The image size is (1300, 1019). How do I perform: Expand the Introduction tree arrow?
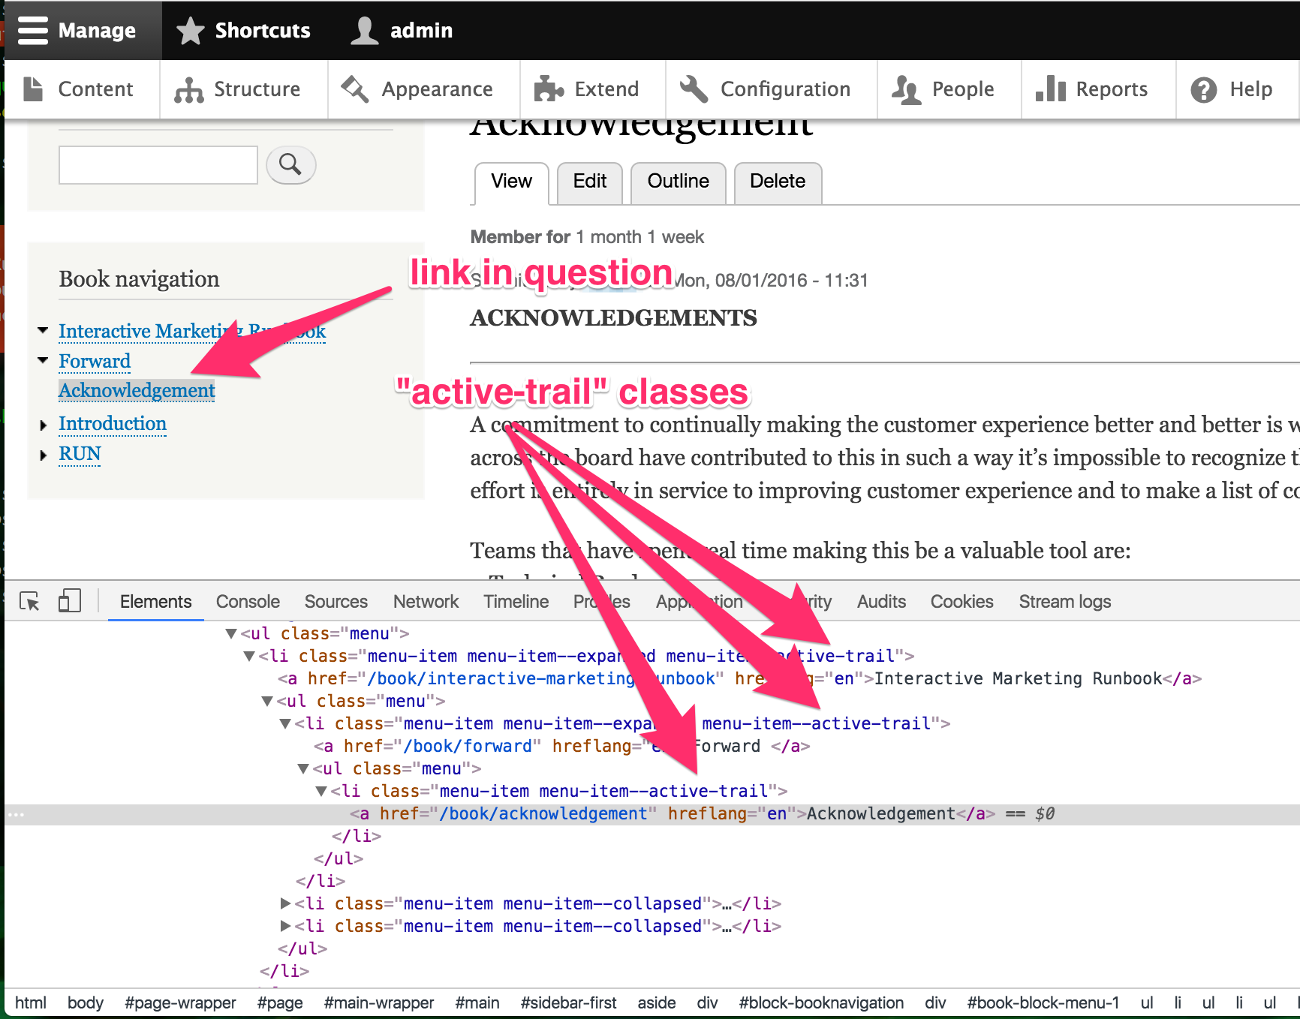coord(43,424)
